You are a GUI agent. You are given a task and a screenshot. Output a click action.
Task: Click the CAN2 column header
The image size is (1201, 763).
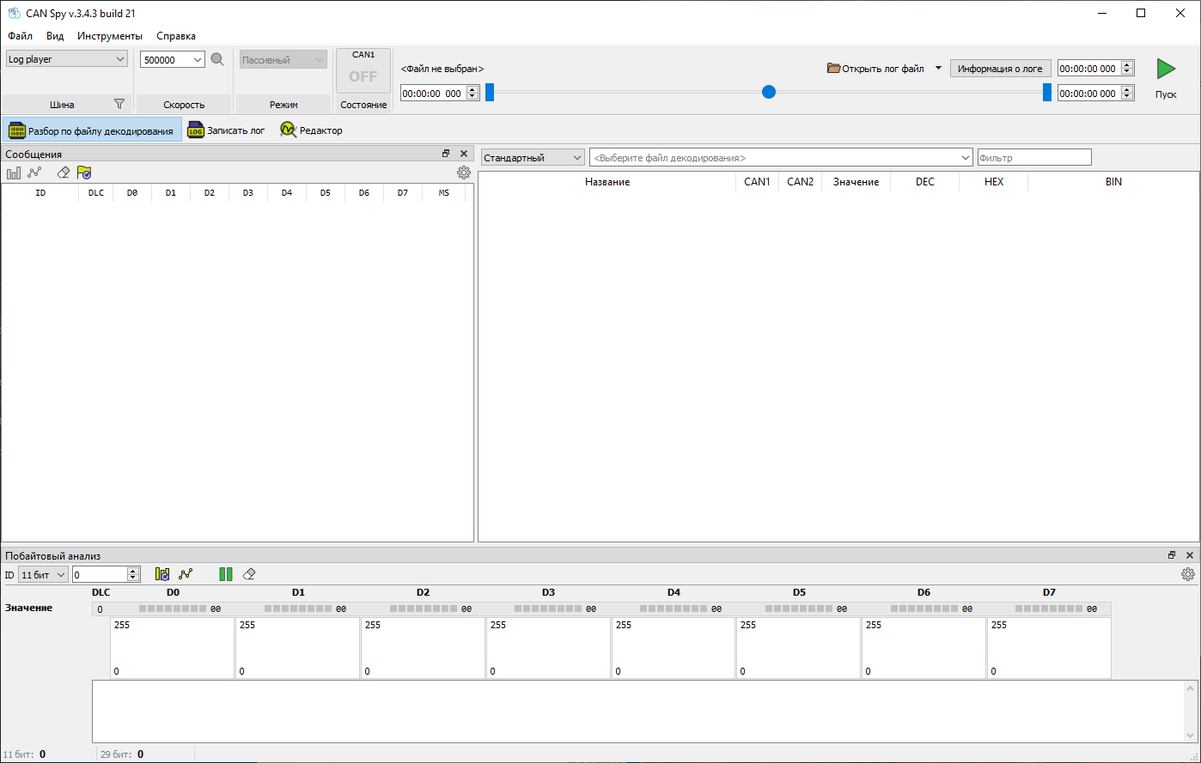pos(800,182)
